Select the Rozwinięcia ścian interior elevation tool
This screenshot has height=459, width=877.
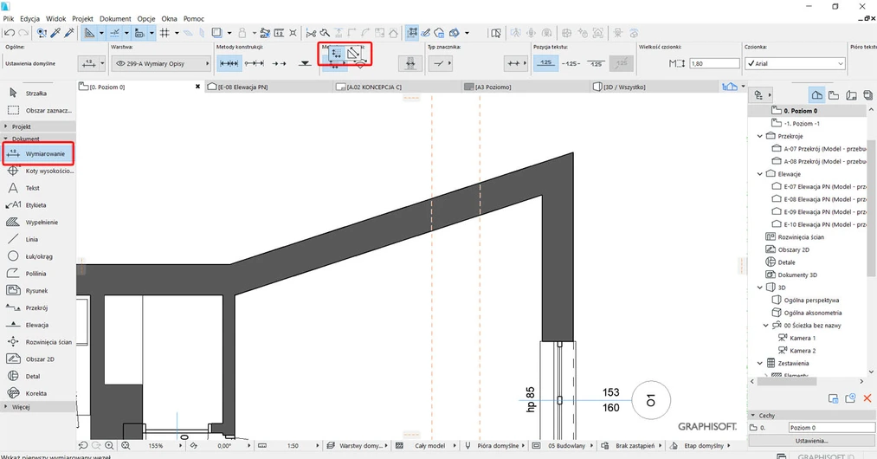[38, 342]
